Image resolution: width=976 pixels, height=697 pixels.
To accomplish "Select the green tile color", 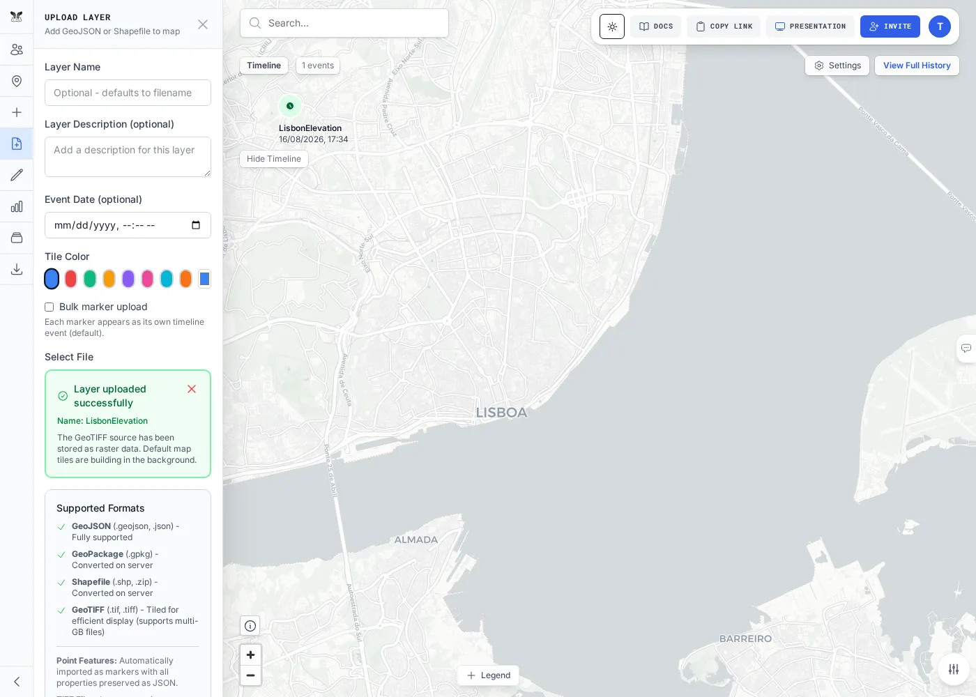I will click(90, 279).
